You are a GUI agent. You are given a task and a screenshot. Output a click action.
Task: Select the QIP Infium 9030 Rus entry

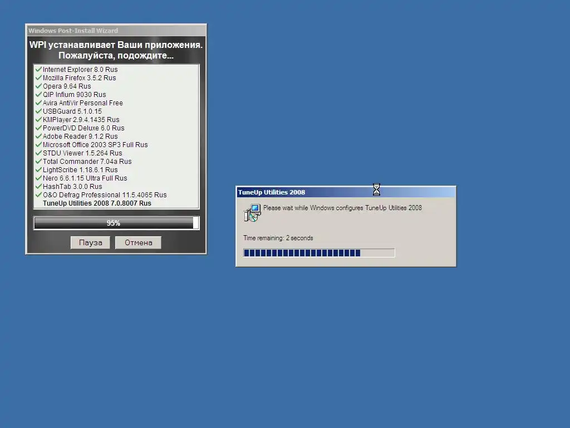75,95
